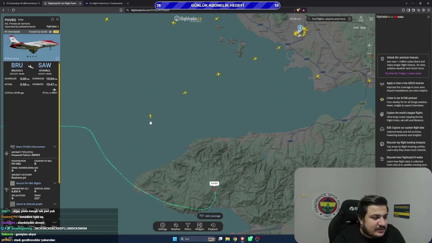The width and height of the screenshot is (432, 243).
Task: Open the aircraft photo in external link
Action: click(57, 58)
